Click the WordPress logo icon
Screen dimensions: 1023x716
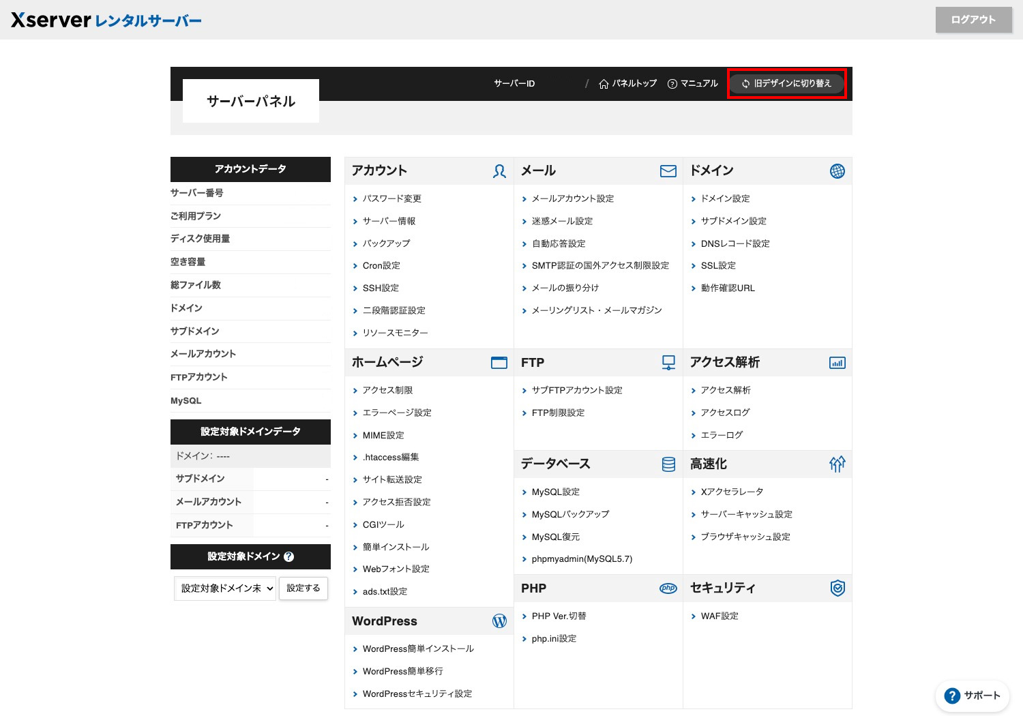pos(499,621)
